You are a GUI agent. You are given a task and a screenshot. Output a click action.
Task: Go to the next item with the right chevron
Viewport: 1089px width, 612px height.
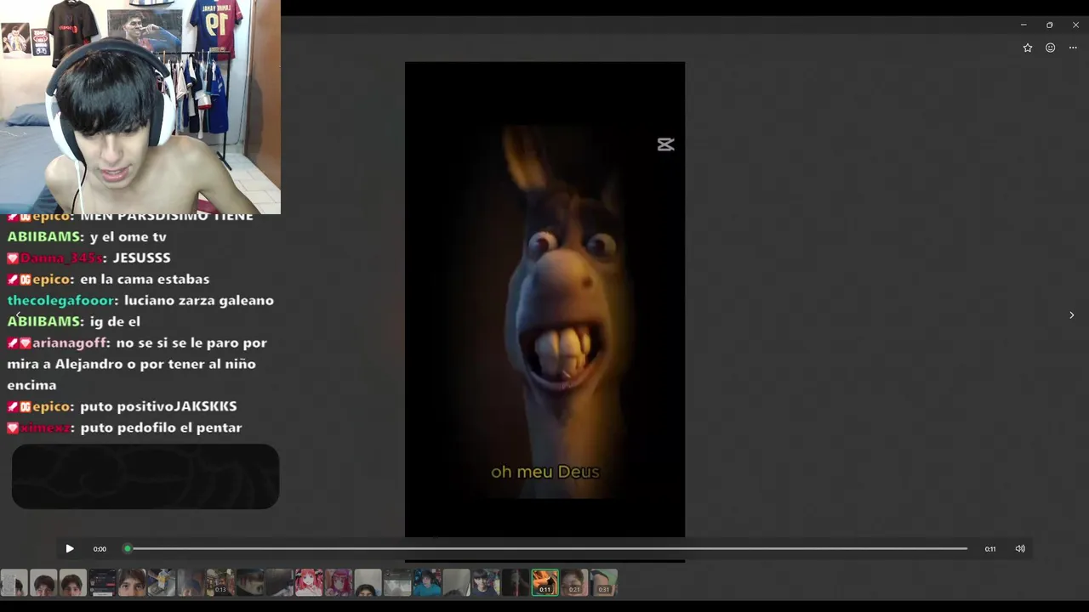tap(1071, 315)
